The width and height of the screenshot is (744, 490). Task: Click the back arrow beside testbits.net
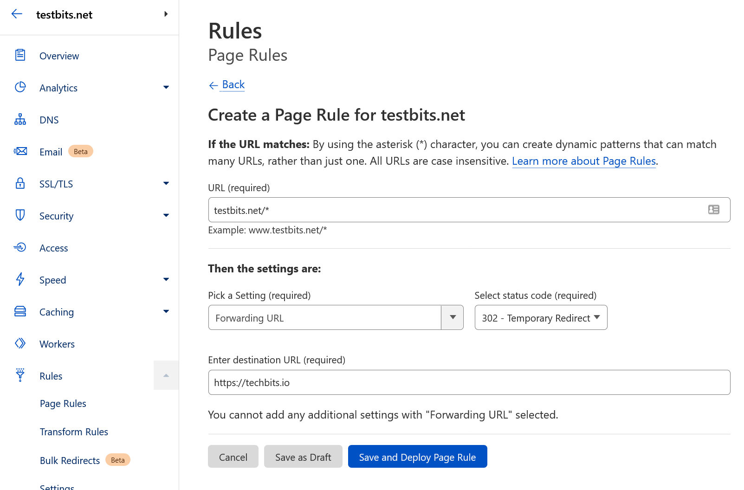click(17, 14)
